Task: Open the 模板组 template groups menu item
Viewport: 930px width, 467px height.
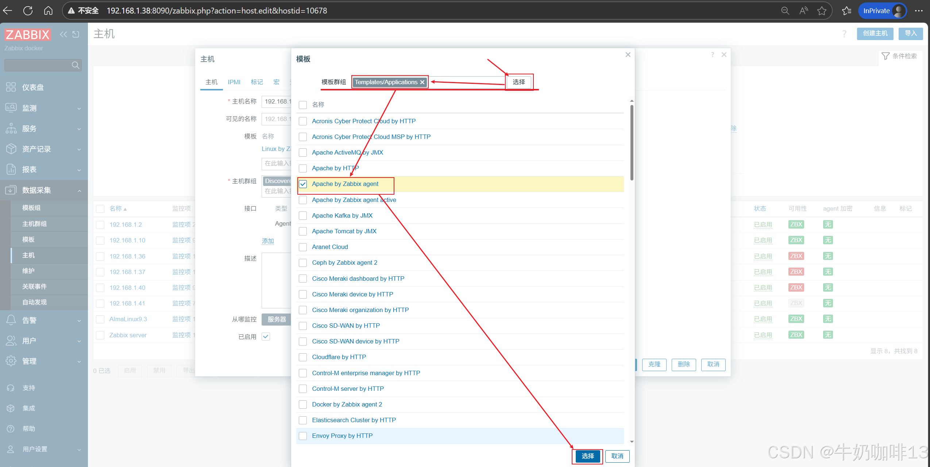Action: pos(31,208)
